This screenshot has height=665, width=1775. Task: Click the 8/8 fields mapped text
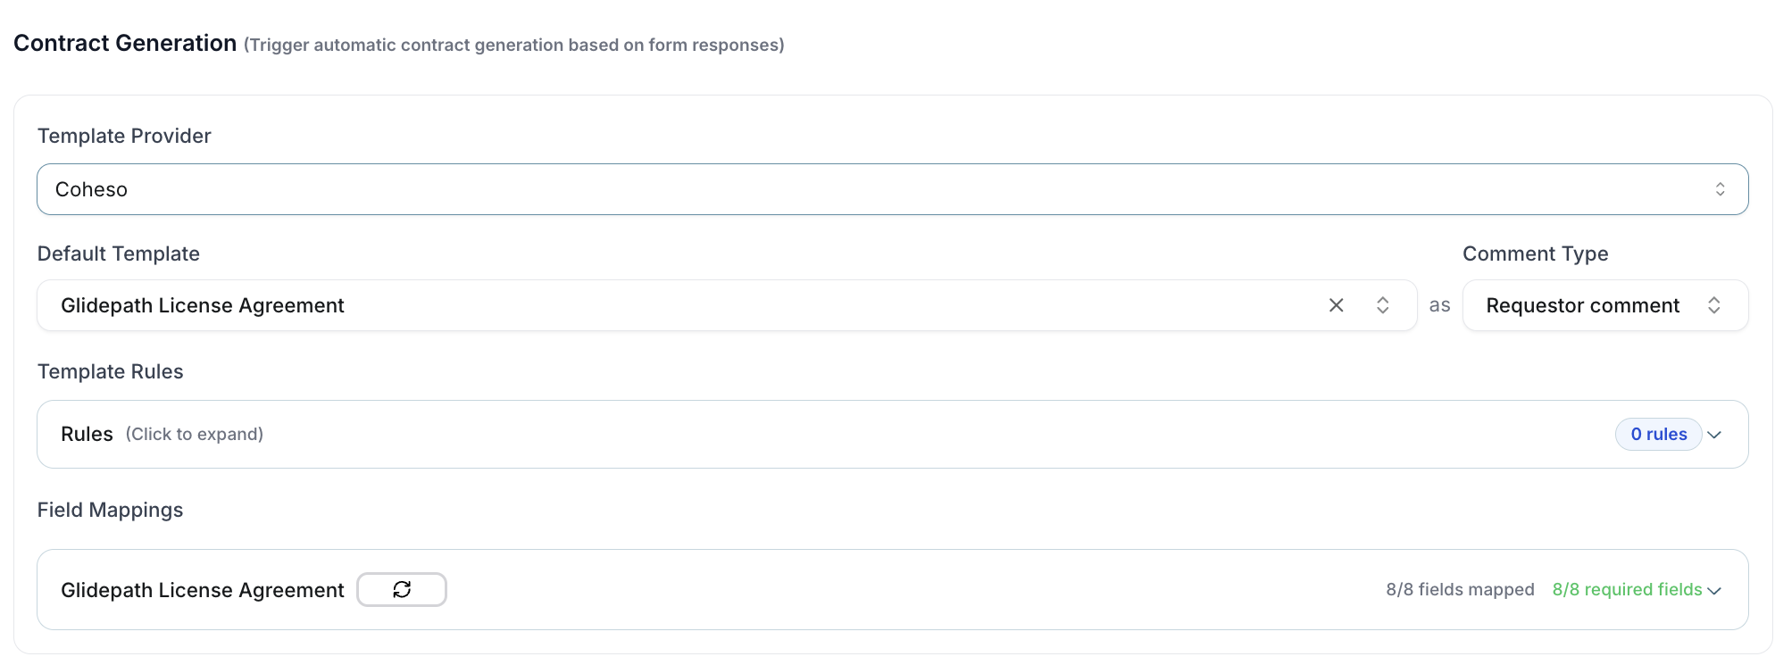pyautogui.click(x=1460, y=590)
